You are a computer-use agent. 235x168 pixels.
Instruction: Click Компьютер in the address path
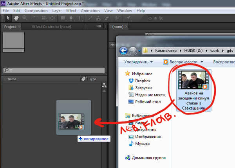pyautogui.click(x=166, y=51)
